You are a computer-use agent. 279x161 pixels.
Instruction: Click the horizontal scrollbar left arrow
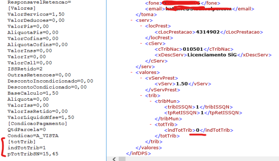(114, 159)
